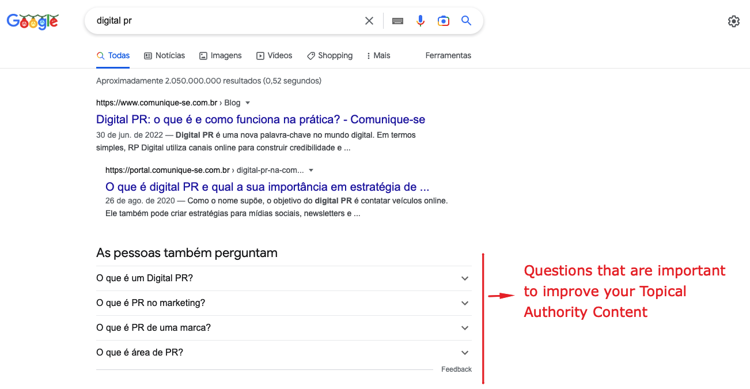The height and width of the screenshot is (389, 750).
Task: Open Google Lens image search icon
Action: pos(443,20)
